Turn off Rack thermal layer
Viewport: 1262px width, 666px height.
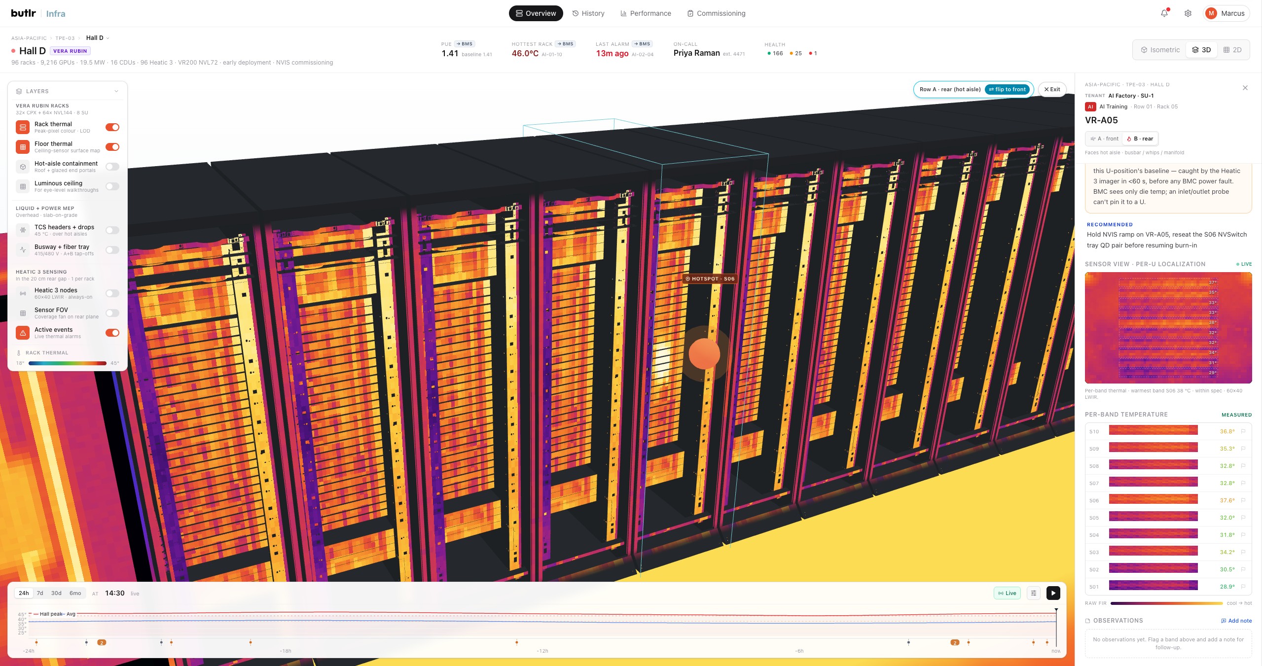point(112,127)
